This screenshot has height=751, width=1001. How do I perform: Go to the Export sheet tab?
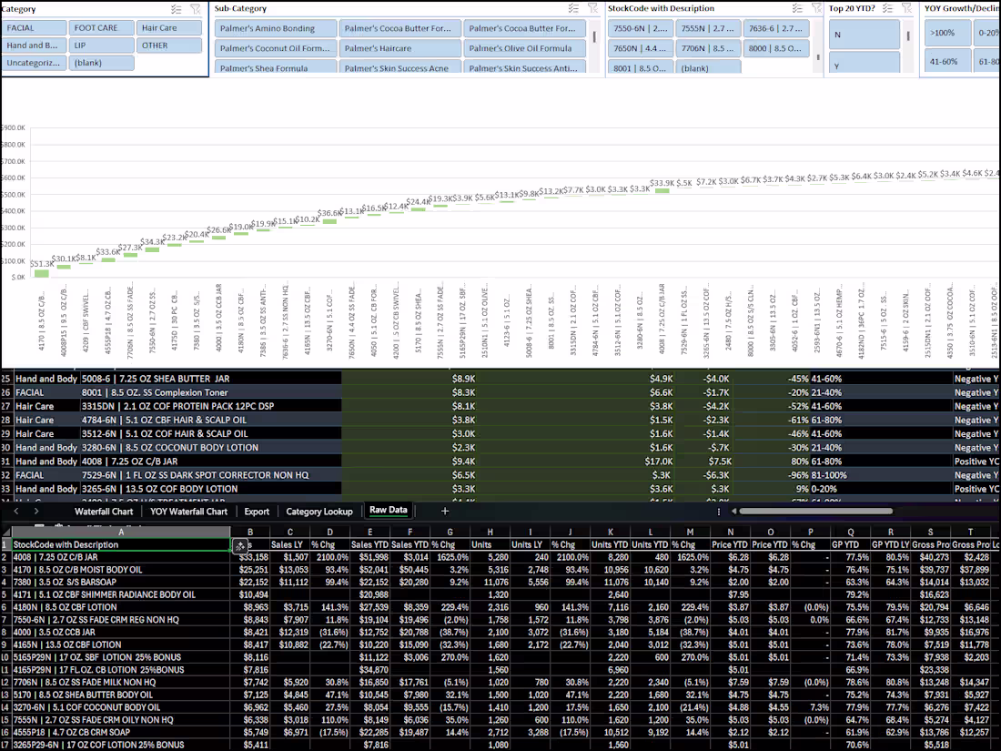pyautogui.click(x=257, y=511)
